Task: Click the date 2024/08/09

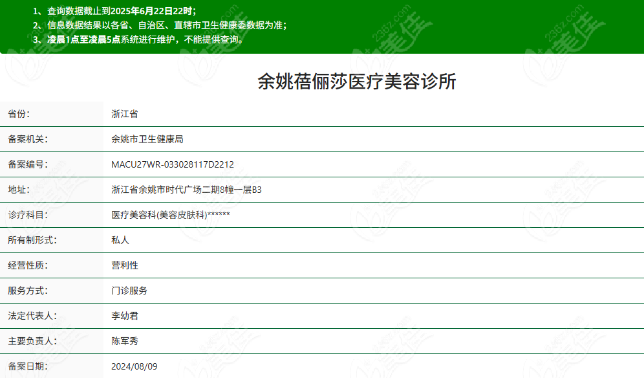Action: click(x=134, y=366)
